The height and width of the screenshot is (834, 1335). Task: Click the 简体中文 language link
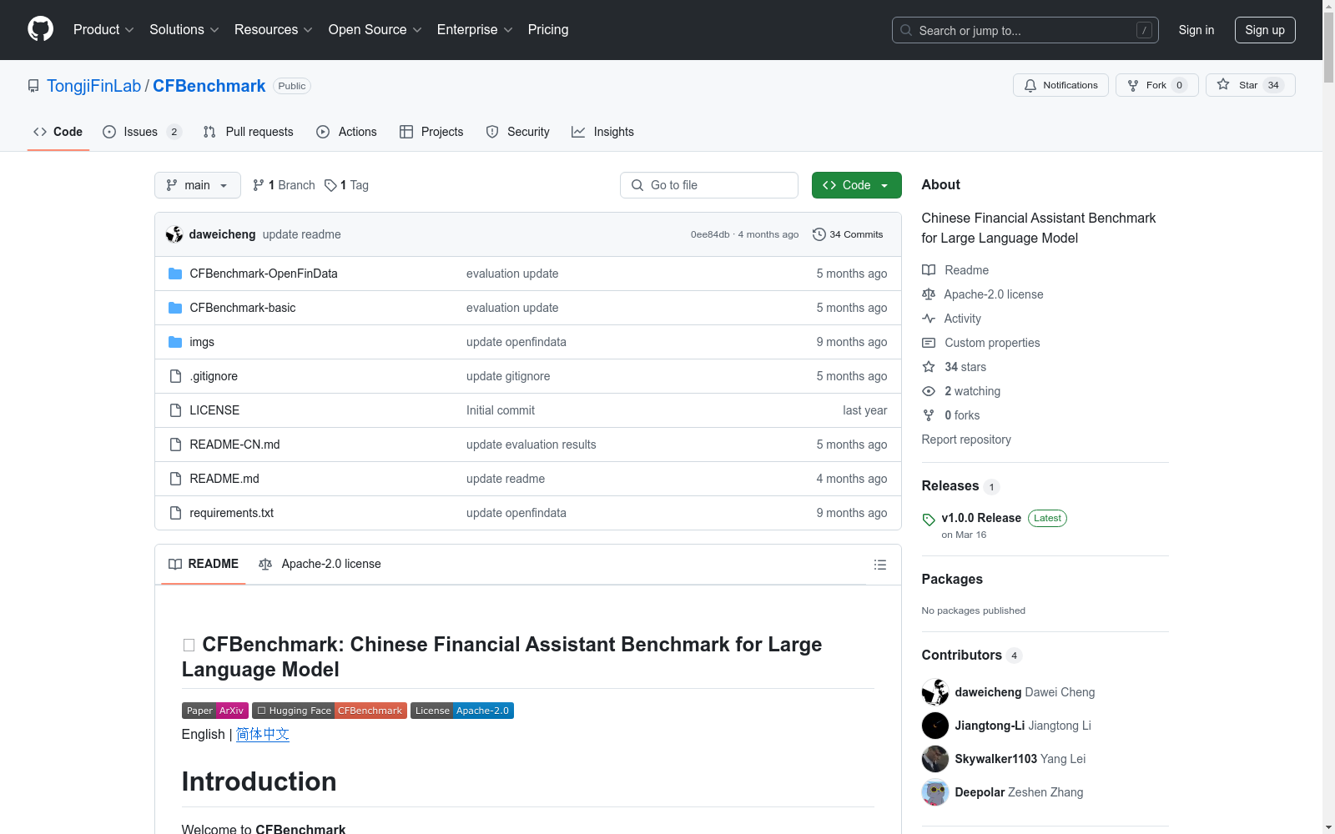[263, 734]
